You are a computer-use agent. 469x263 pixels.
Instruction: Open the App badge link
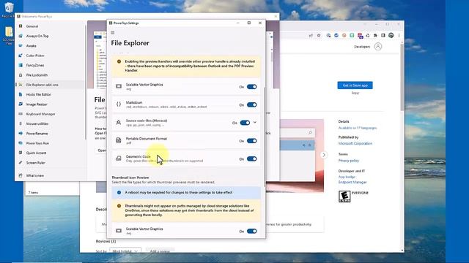[x=347, y=177]
